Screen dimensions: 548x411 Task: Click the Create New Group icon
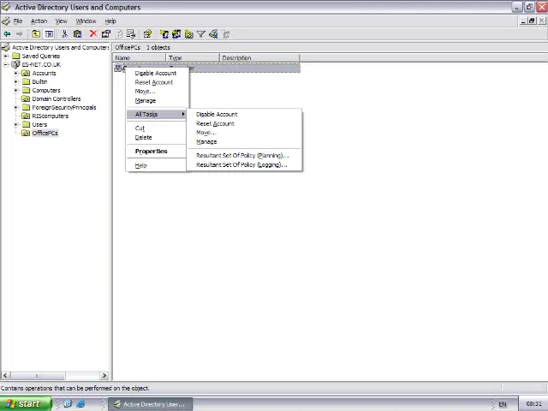pos(176,34)
